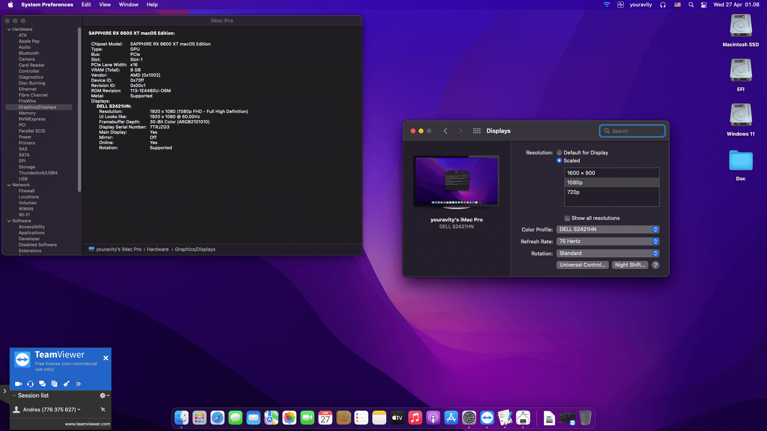Choose 720p resolution in list
This screenshot has height=431, width=767.
[x=612, y=192]
